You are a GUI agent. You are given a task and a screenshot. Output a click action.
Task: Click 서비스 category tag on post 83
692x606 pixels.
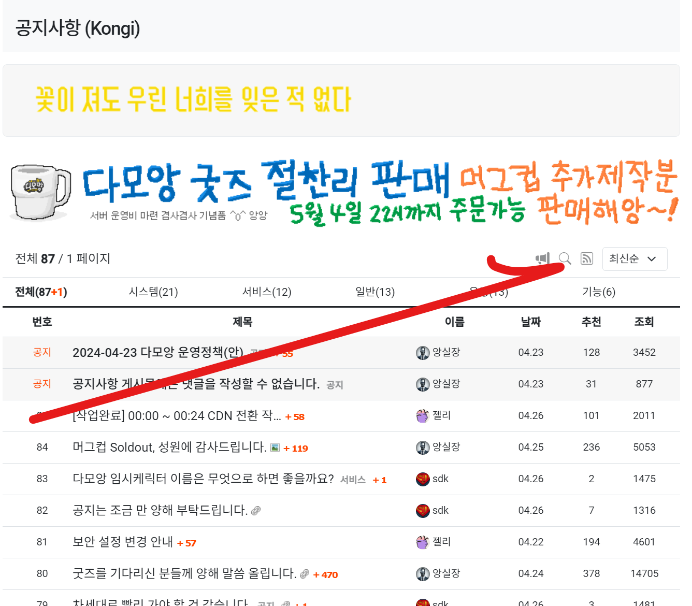coord(353,480)
